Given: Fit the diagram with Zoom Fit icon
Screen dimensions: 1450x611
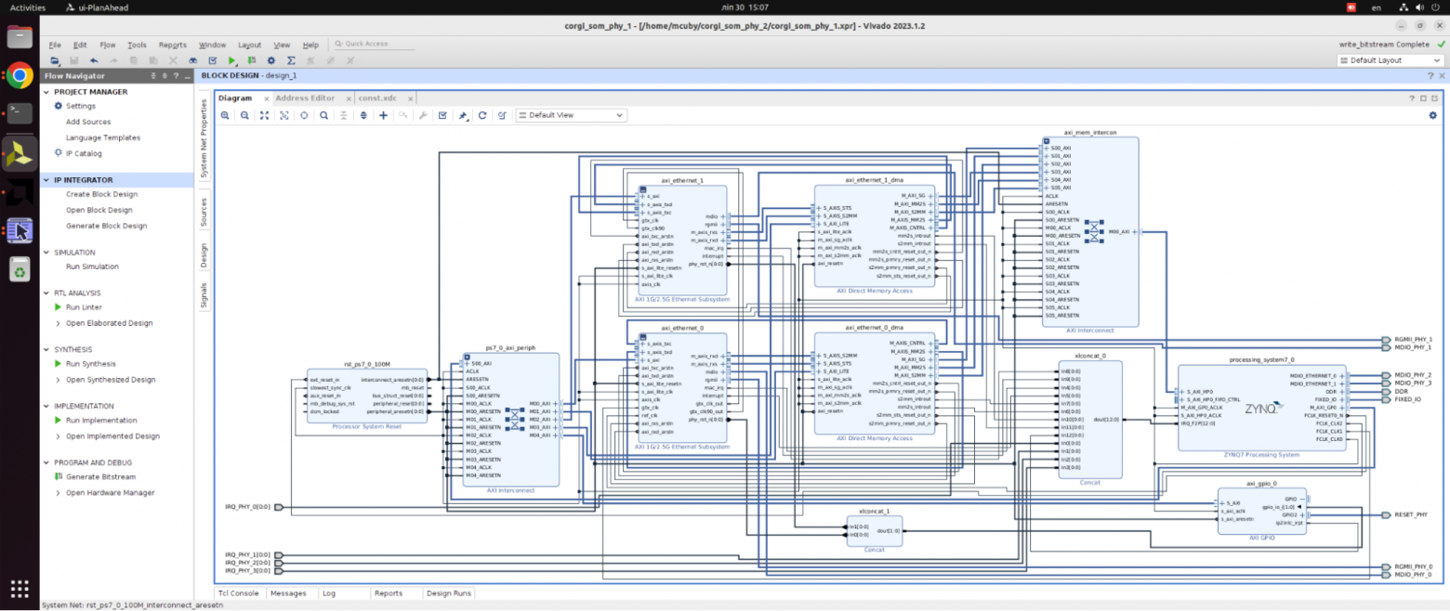Looking at the screenshot, I should 265,115.
